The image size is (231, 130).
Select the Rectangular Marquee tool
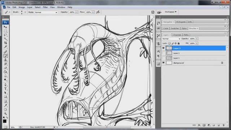click(5, 31)
